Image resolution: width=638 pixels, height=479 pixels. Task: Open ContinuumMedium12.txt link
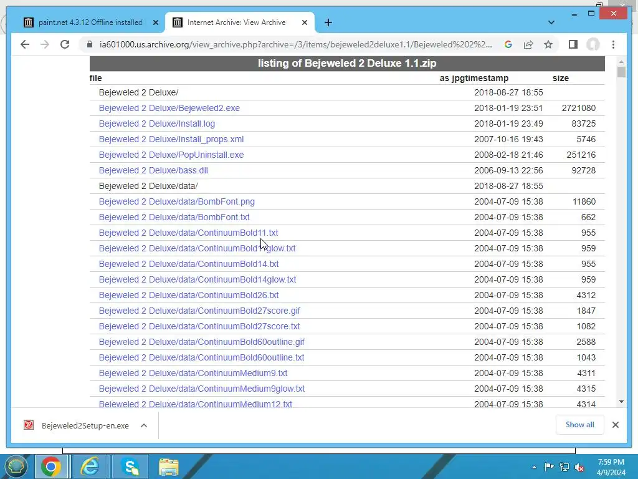(195, 404)
